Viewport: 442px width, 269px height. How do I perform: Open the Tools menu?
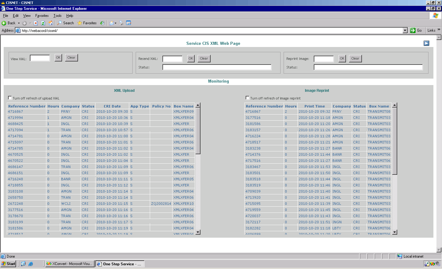point(57,16)
